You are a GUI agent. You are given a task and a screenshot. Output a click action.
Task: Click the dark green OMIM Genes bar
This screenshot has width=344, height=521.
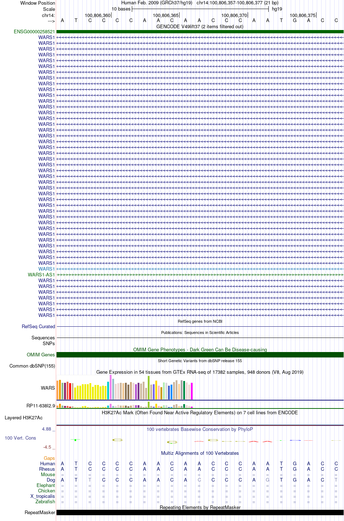(200, 355)
